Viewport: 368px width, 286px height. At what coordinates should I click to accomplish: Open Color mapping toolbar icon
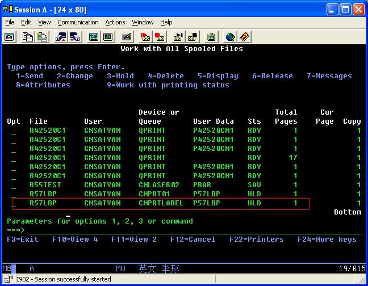pos(108,37)
